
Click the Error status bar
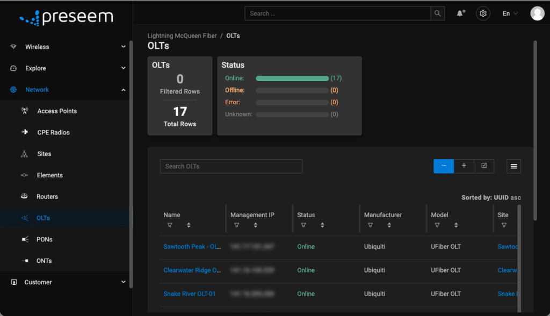coord(292,102)
